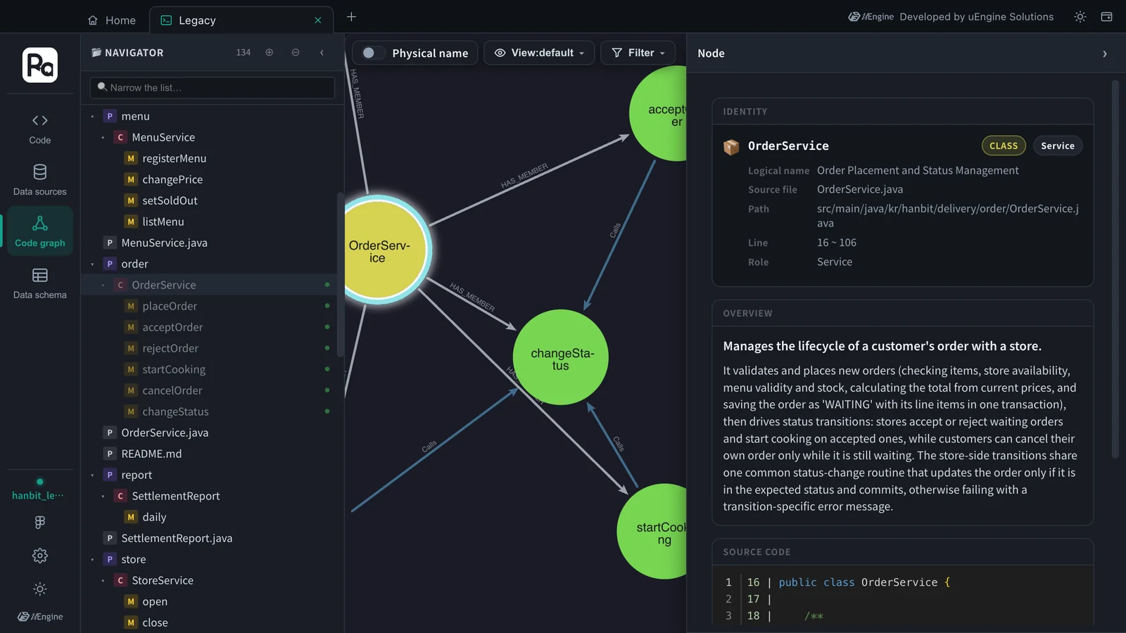This screenshot has height=633, width=1126.
Task: Select MenuService.java in navigator
Action: pyautogui.click(x=164, y=243)
